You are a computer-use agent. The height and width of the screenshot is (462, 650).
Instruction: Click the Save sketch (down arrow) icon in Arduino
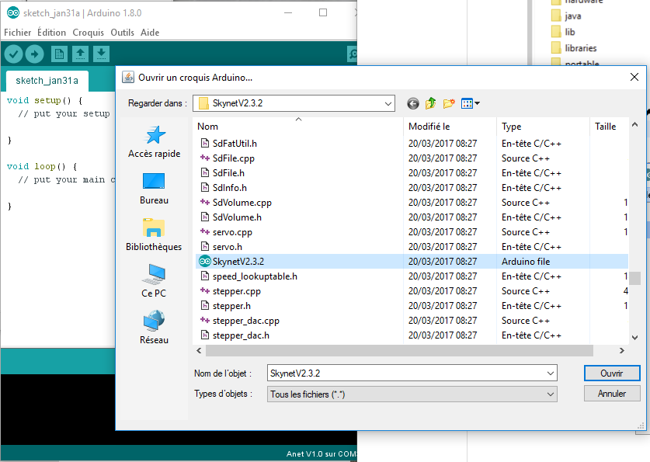tap(101, 54)
